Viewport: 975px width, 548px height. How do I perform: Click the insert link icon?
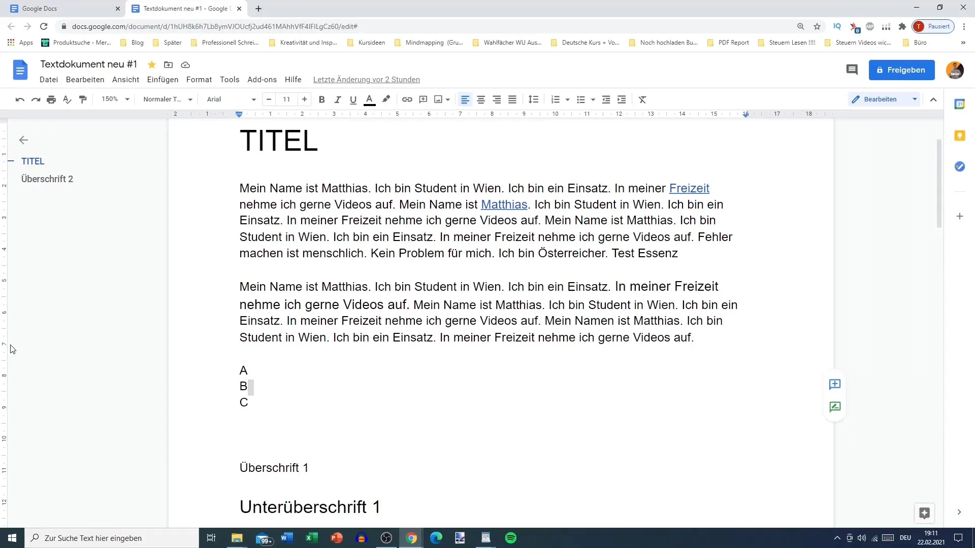(407, 99)
